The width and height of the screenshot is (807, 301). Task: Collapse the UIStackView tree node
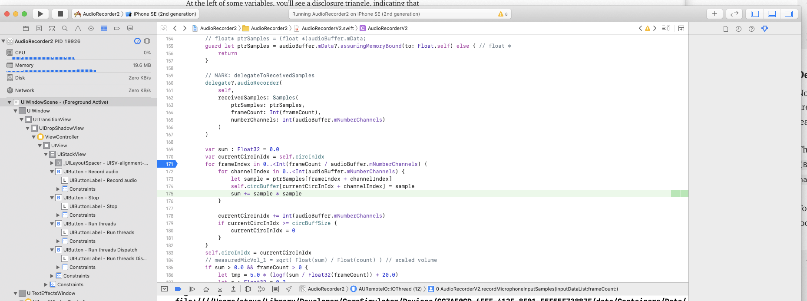[x=46, y=154]
